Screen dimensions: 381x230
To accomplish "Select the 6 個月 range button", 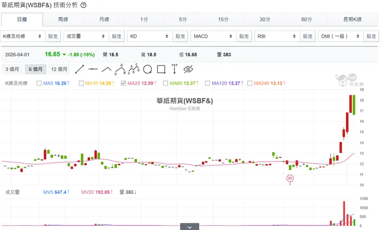I will 36,70.
